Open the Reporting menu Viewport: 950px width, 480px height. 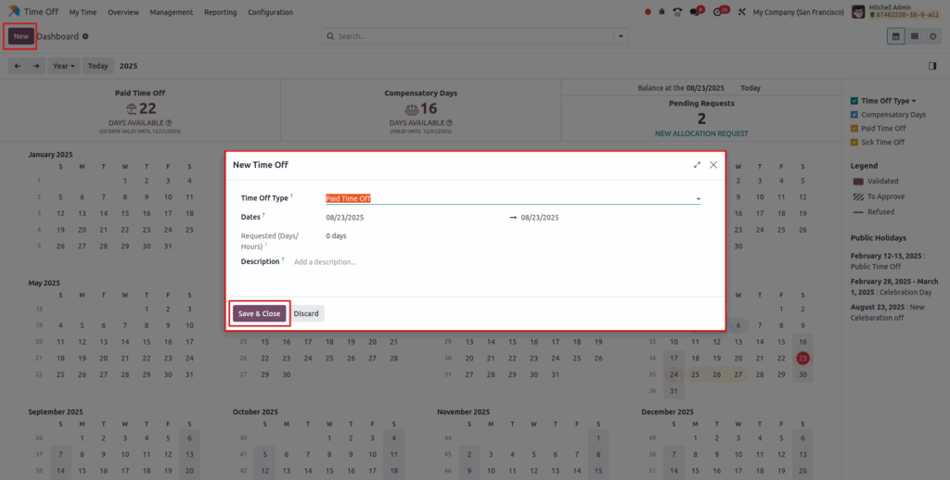(221, 12)
